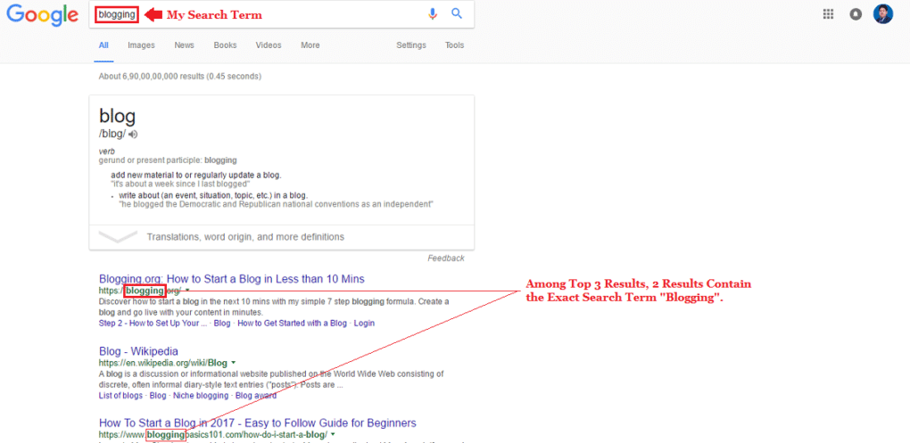Open the Login sitelink
The width and height of the screenshot is (910, 443).
[x=364, y=323]
